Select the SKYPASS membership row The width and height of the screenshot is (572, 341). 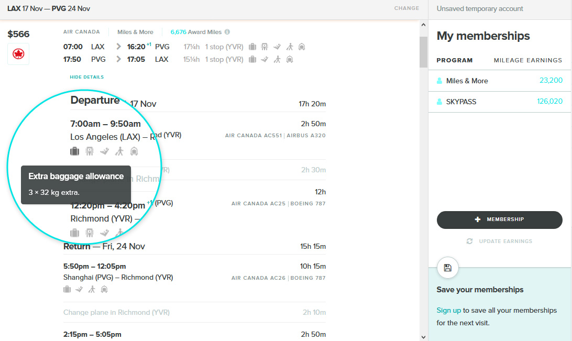coord(500,102)
